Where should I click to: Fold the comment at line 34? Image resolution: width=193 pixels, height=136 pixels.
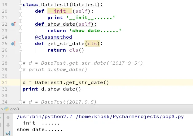point(20,102)
